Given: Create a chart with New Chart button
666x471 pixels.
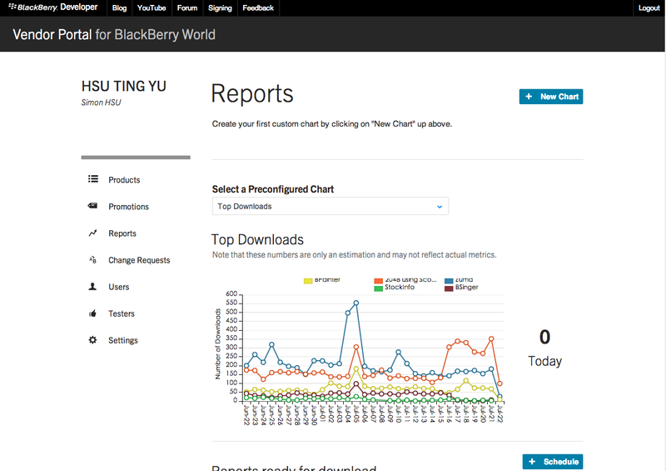Looking at the screenshot, I should tap(551, 97).
